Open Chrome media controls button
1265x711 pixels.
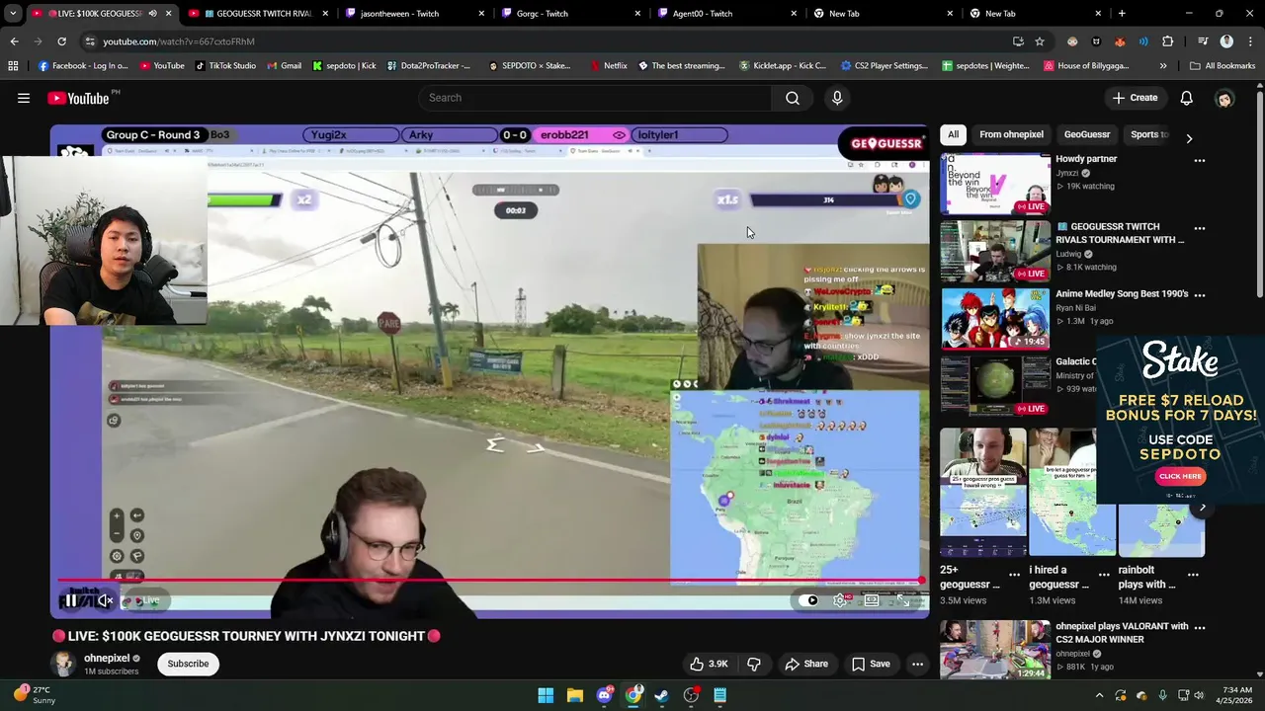click(1203, 41)
